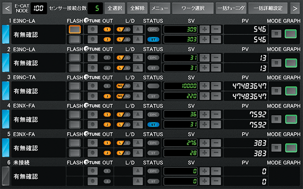Open GRAPH for sensor 5

(x=291, y=148)
